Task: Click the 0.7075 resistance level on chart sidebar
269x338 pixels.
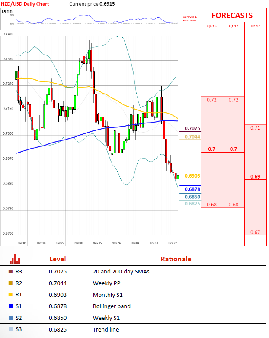Action: click(x=192, y=128)
